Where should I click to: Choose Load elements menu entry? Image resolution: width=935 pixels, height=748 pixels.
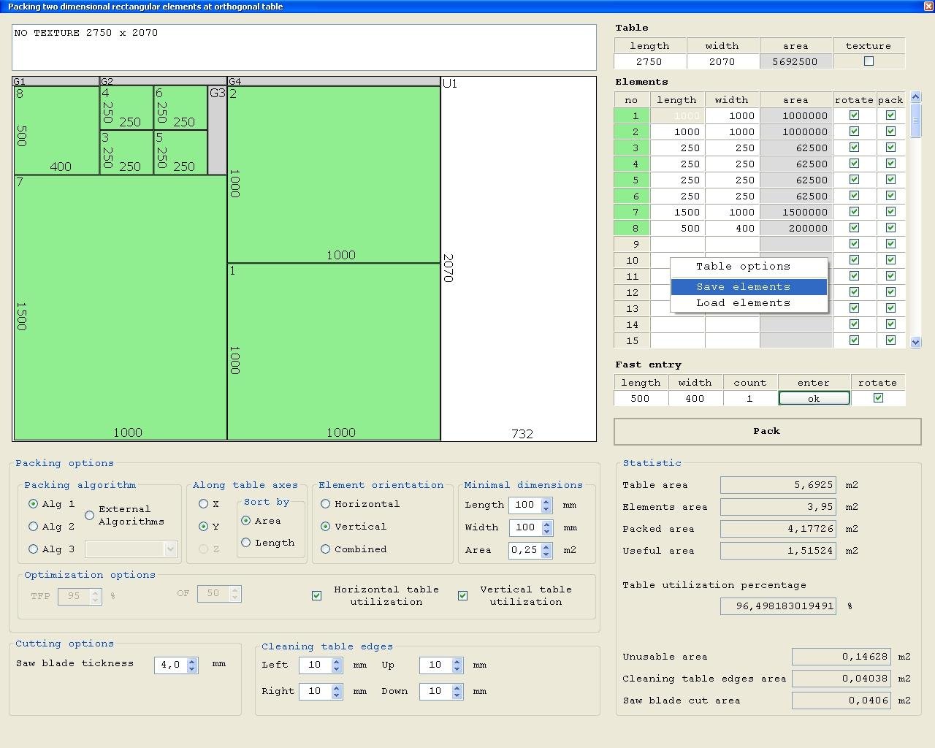point(743,303)
